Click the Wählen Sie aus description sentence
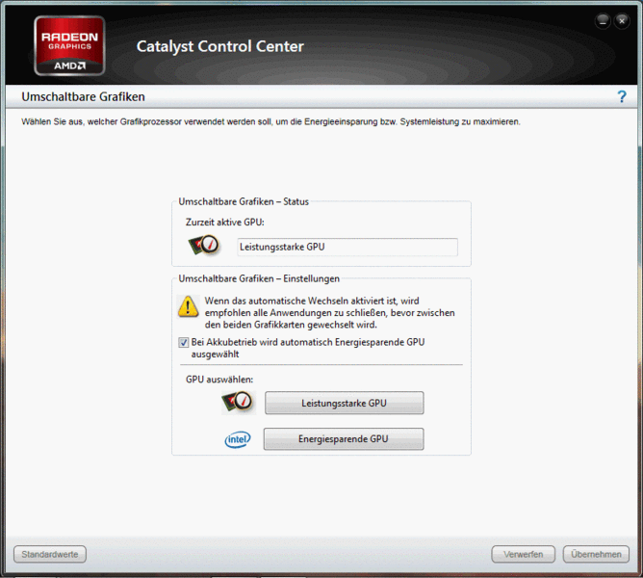The height and width of the screenshot is (578, 643). click(x=270, y=122)
